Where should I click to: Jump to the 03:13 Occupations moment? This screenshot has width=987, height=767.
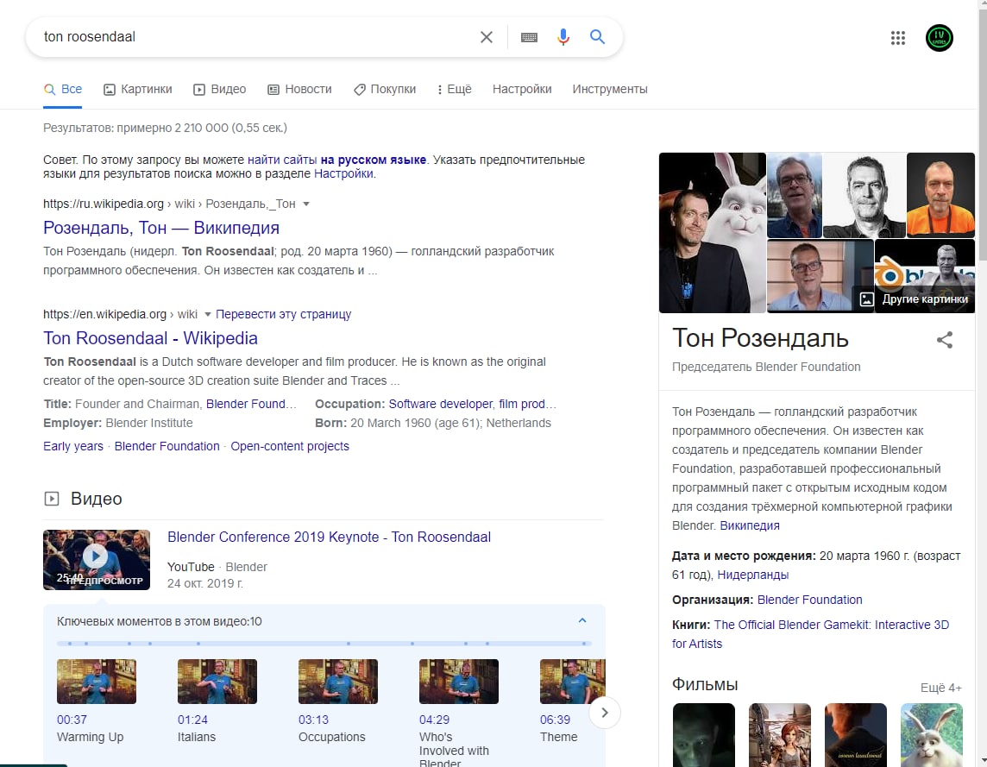click(x=338, y=701)
